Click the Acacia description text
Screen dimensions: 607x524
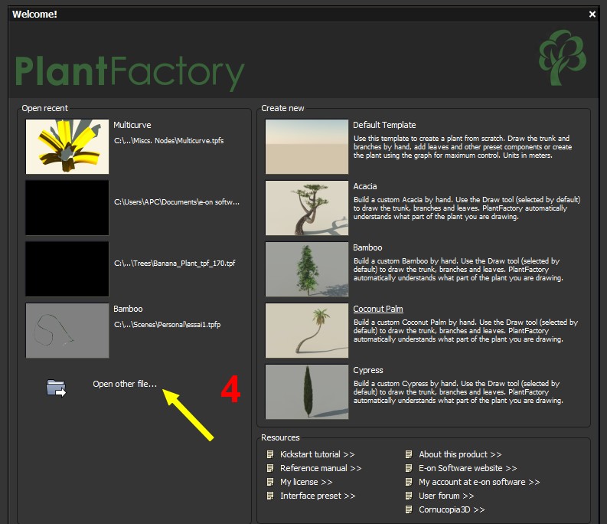[x=467, y=208]
